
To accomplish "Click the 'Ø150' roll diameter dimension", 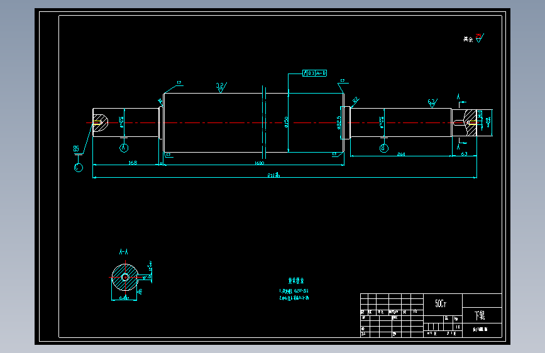I will coord(286,122).
